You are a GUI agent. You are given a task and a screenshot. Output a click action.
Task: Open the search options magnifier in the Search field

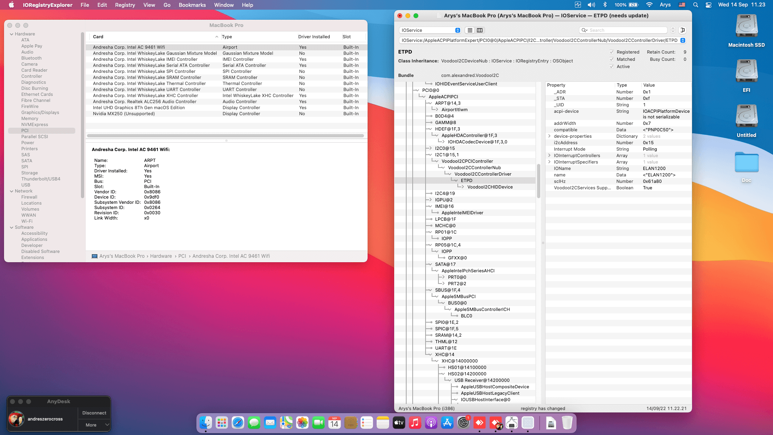pyautogui.click(x=584, y=30)
